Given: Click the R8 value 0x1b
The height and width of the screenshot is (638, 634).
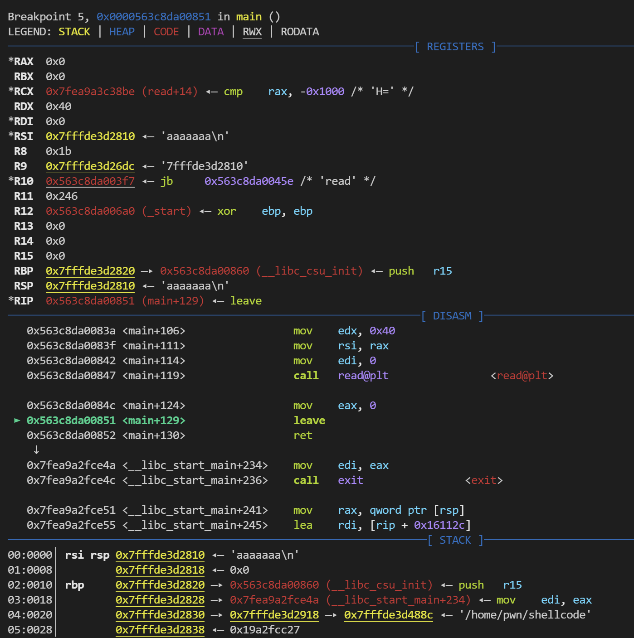Looking at the screenshot, I should click(59, 151).
